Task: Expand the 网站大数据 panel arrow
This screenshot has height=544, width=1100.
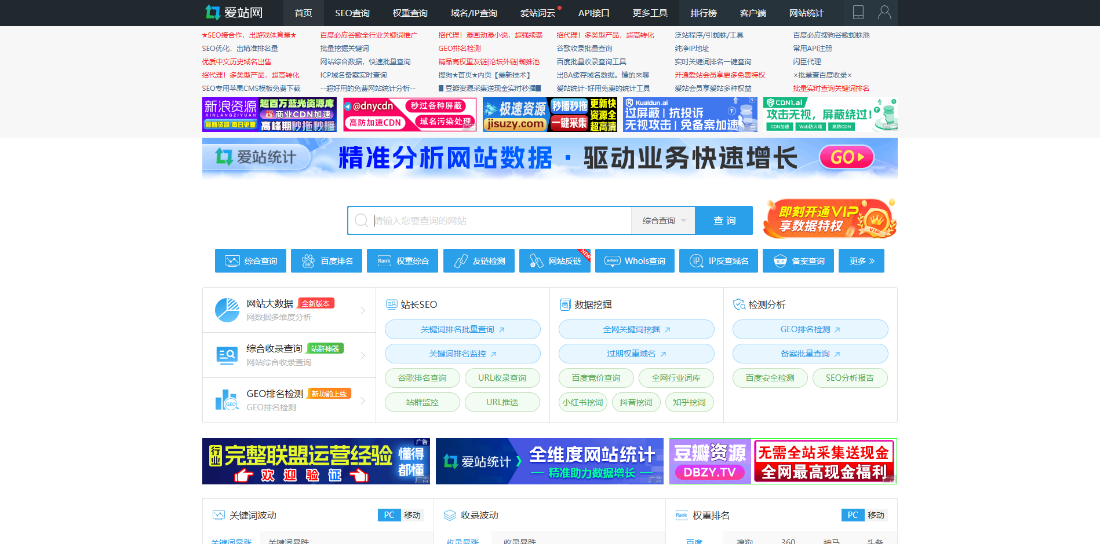Action: pyautogui.click(x=364, y=310)
